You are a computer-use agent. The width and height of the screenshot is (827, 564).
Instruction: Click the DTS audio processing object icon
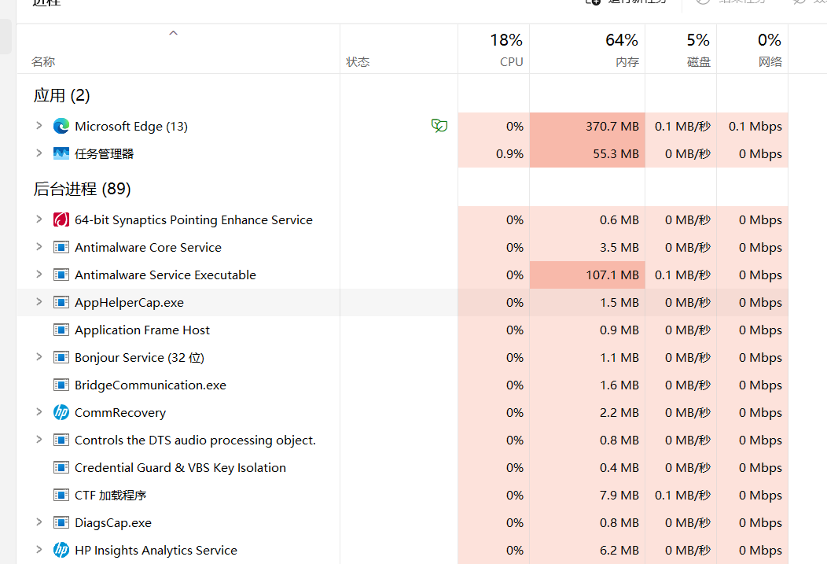tap(61, 440)
